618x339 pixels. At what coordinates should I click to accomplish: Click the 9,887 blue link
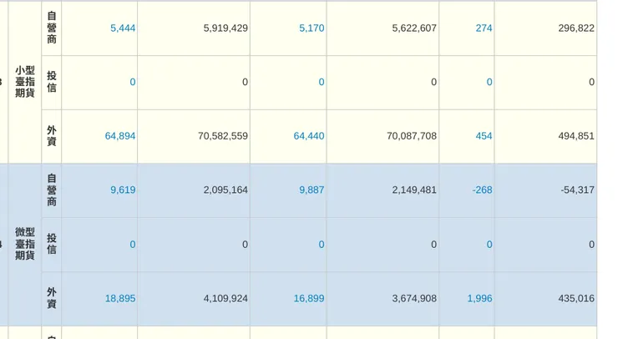(x=312, y=190)
